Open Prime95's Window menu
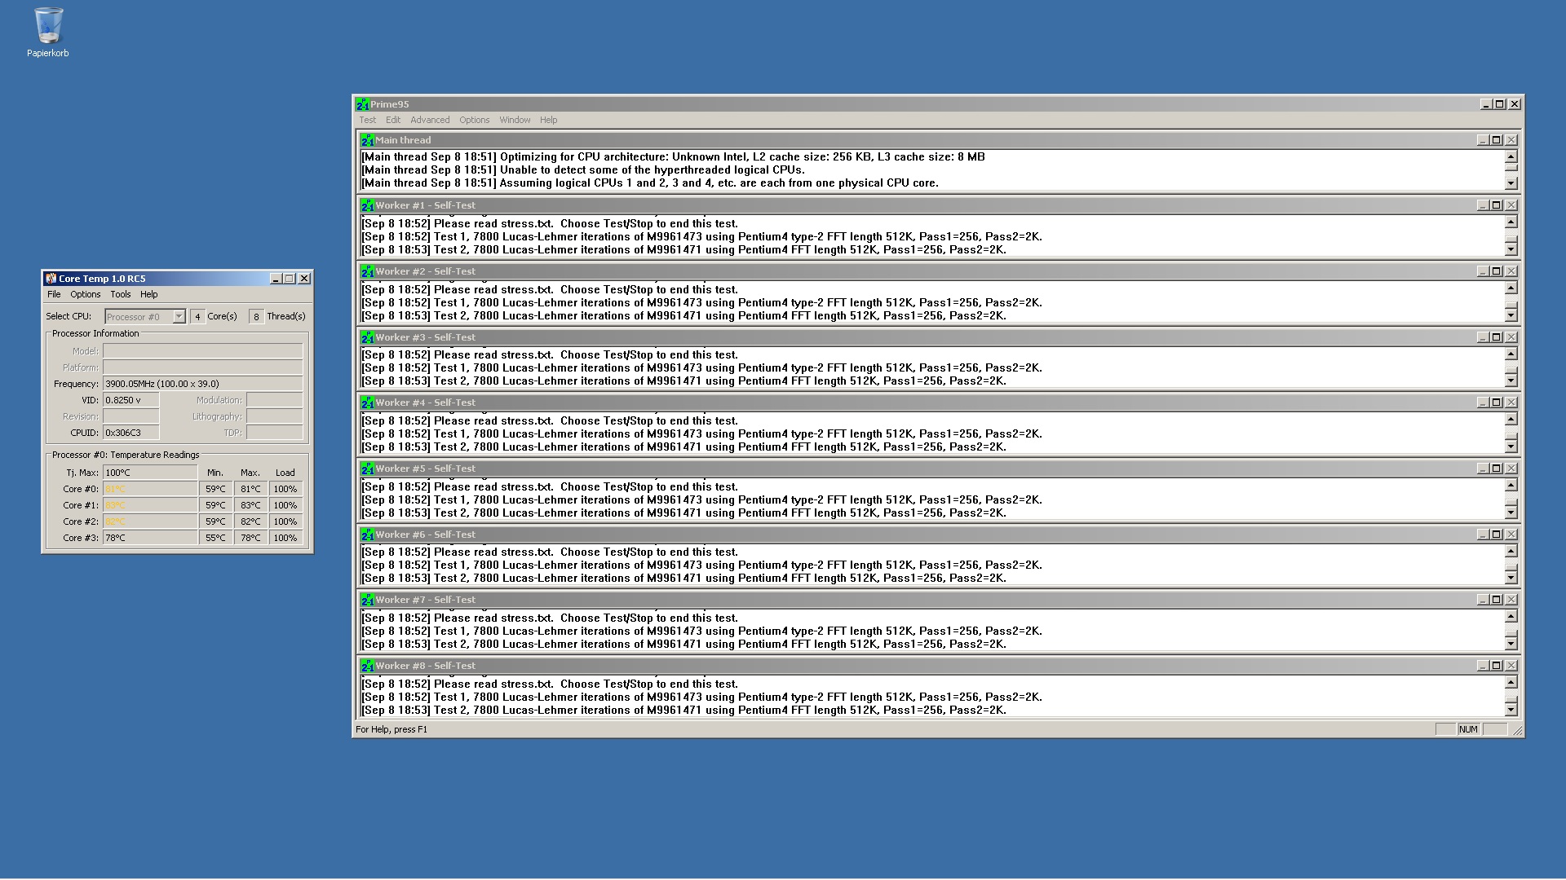1566x880 pixels. click(x=515, y=120)
